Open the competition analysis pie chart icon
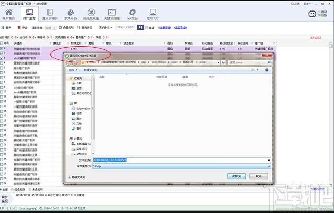The height and width of the screenshot is (213, 334). 70,13
